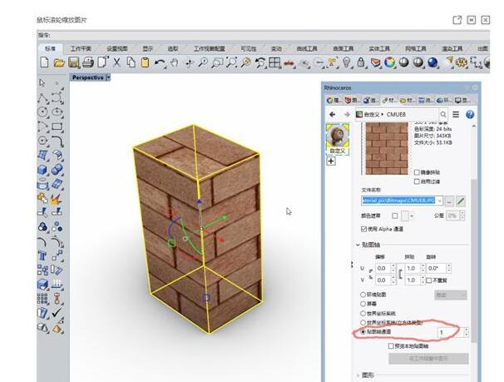Screen dimensions: 504x382
Task: Select the 贴图轴通道 radio button
Action: (362, 331)
